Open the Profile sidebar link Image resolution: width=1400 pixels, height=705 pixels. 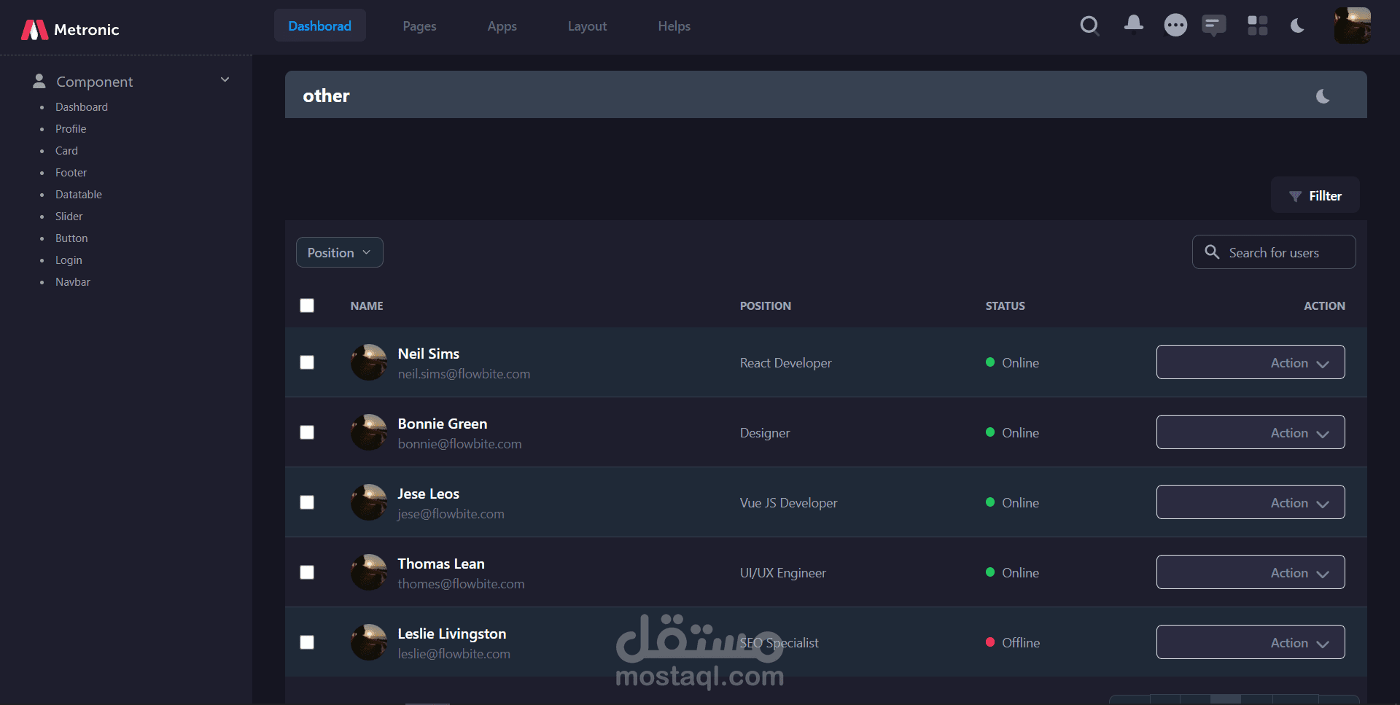71,129
